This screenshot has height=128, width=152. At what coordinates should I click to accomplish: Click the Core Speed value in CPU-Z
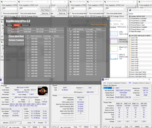(x=15, y=111)
